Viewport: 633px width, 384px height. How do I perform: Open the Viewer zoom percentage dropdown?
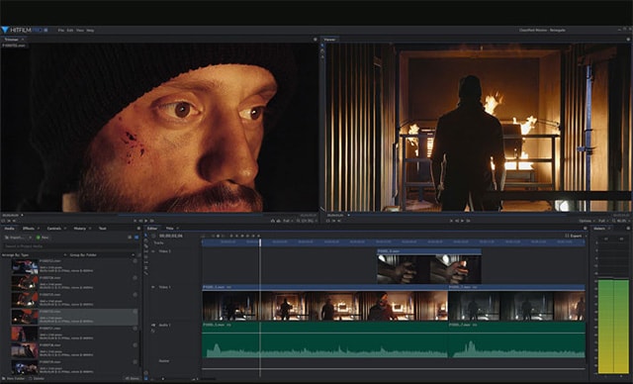tap(621, 221)
